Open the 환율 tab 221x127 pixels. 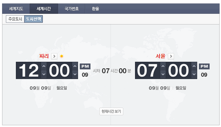[x=95, y=9]
